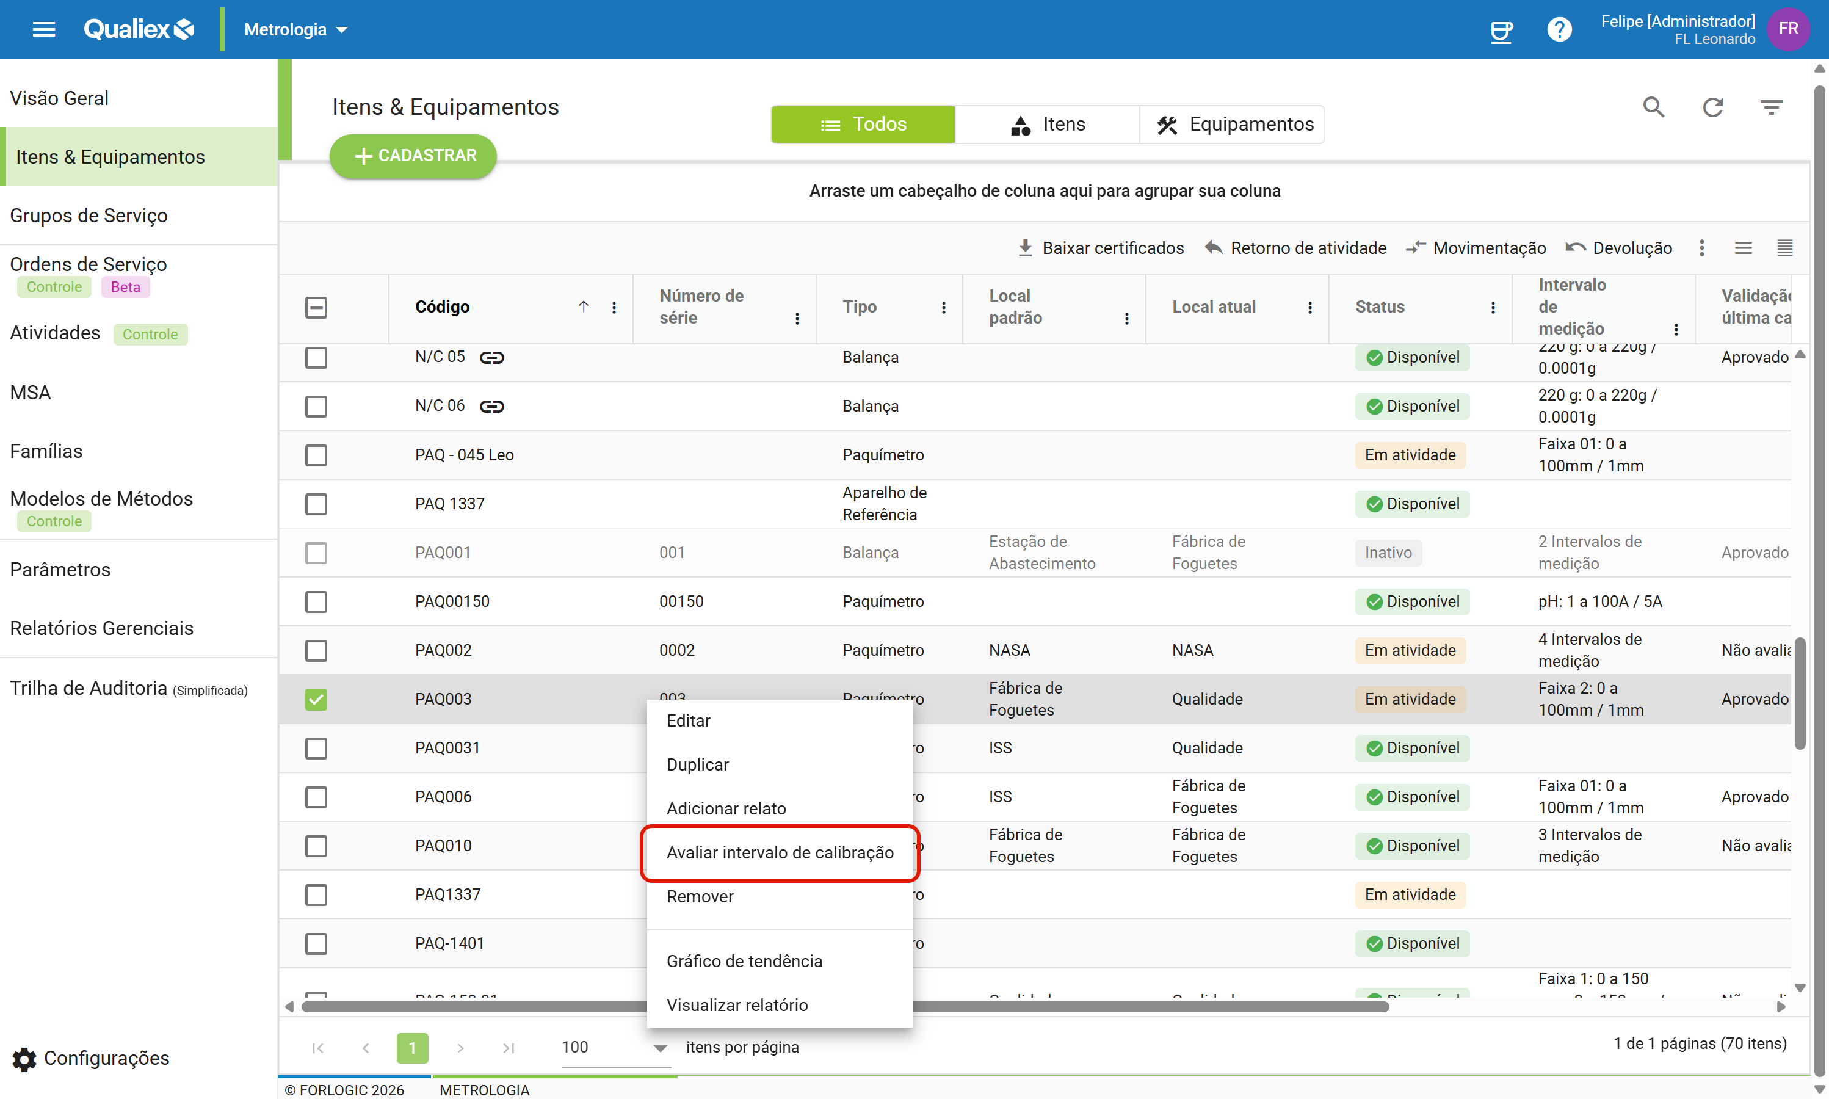Sort by the Código column arrow
The image size is (1829, 1099).
[584, 306]
